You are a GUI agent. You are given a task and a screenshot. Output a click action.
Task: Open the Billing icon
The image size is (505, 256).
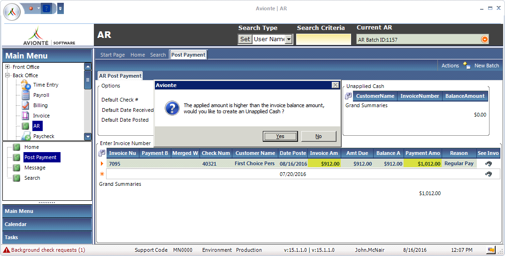click(x=25, y=105)
